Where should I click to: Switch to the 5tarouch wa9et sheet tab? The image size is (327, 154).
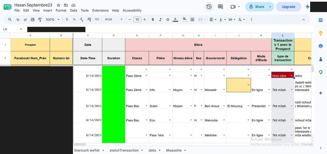click(89, 150)
